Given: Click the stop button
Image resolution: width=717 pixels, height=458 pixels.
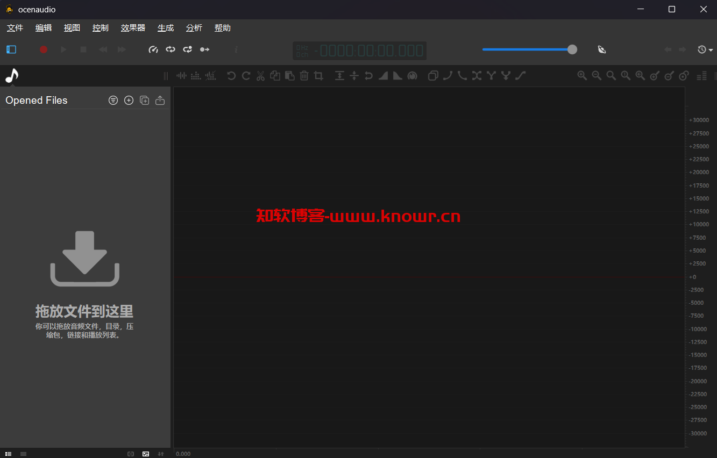Looking at the screenshot, I should (83, 49).
